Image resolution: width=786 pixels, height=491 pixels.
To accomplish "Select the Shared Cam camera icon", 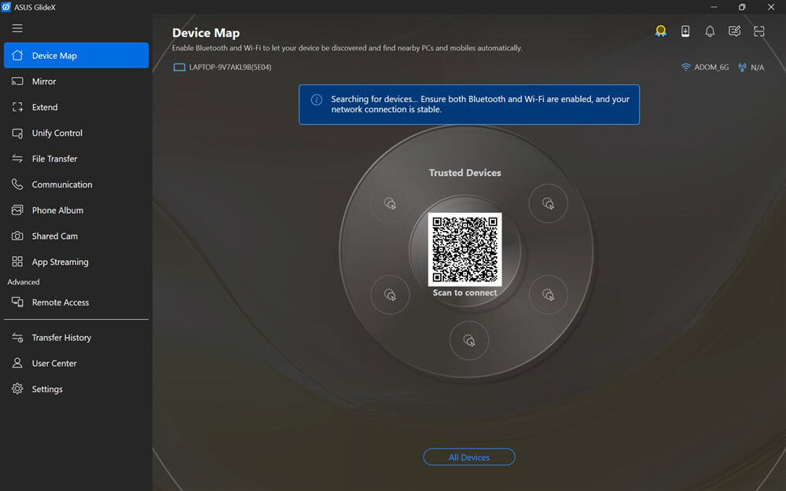I will tap(17, 236).
